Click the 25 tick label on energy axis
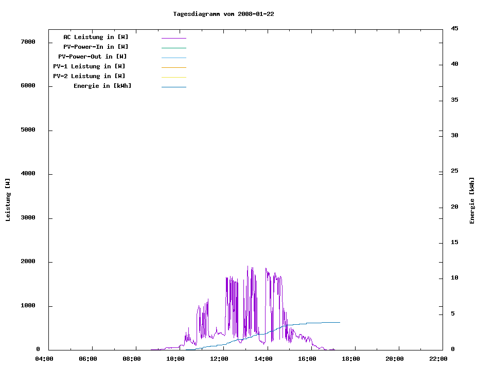 coord(454,171)
